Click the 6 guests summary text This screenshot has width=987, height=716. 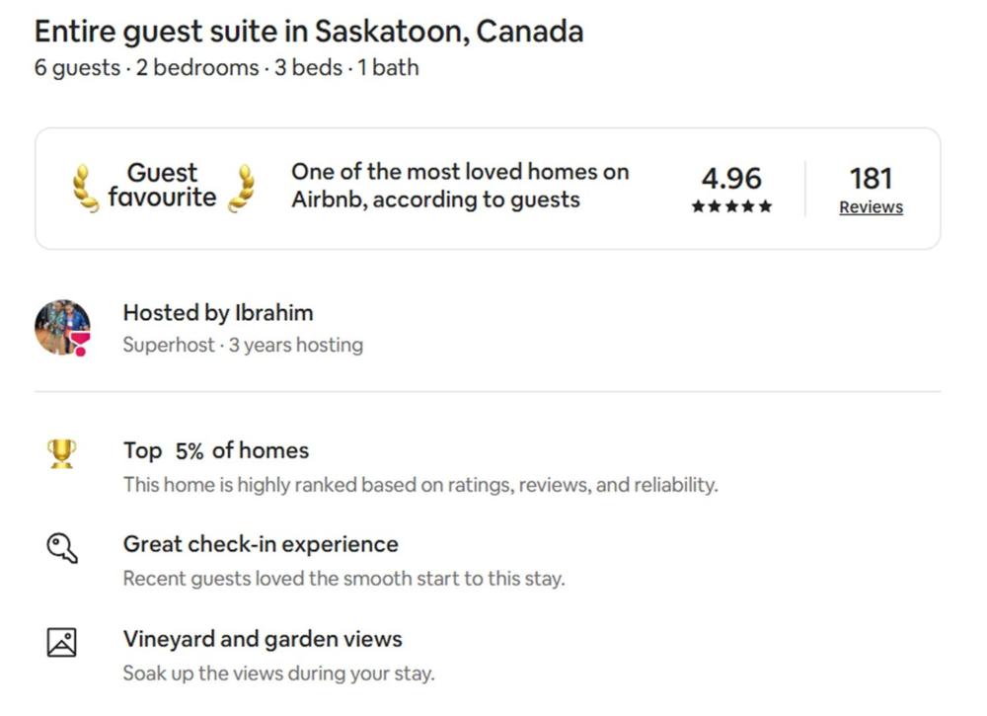[x=227, y=68]
